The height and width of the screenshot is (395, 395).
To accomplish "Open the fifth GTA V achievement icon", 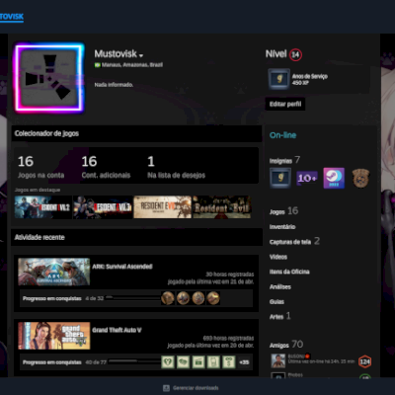I will click(x=229, y=362).
